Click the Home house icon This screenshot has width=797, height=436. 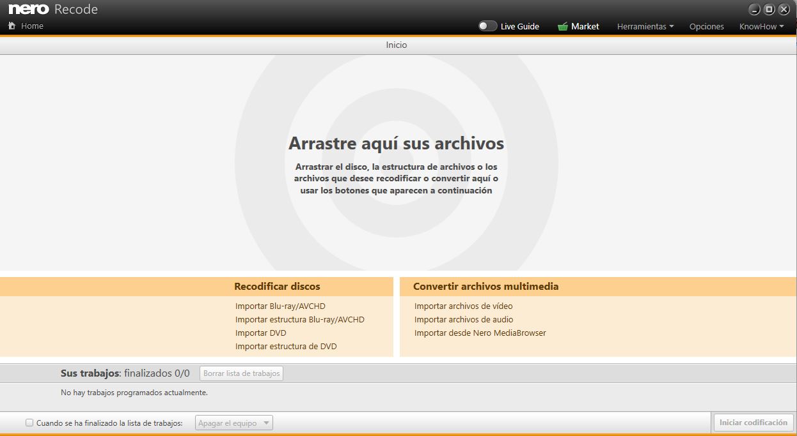12,26
